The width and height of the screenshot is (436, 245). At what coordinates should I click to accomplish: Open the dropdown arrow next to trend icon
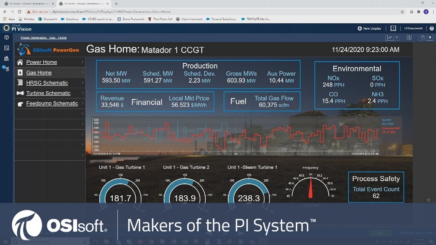(x=397, y=37)
